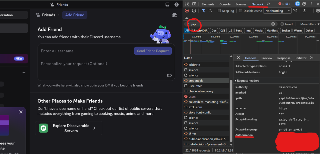
Task: Open the Discord help question mark icon
Action: [x=177, y=4]
